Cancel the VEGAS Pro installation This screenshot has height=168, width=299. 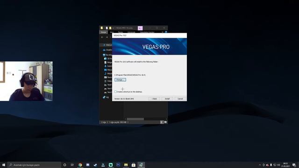[x=180, y=98]
